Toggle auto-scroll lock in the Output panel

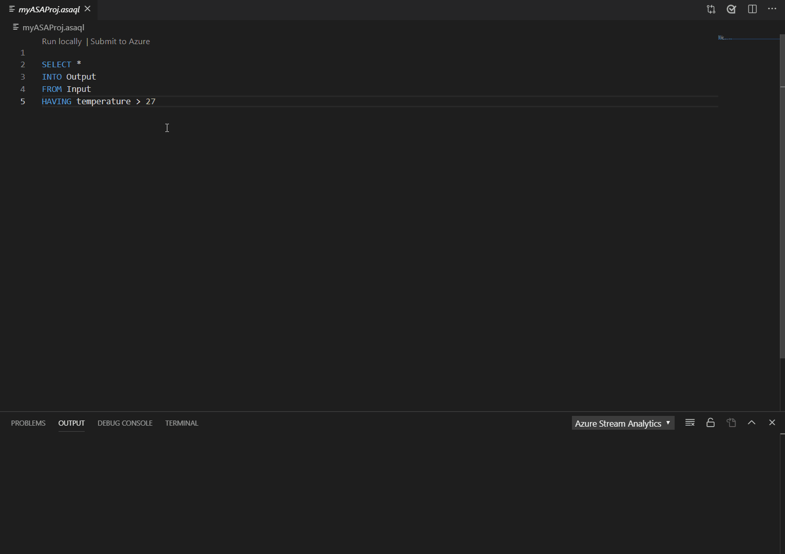[x=711, y=423]
